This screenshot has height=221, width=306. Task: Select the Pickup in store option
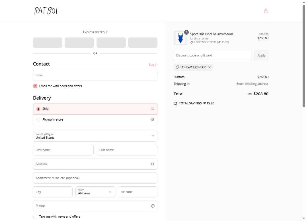pos(95,120)
